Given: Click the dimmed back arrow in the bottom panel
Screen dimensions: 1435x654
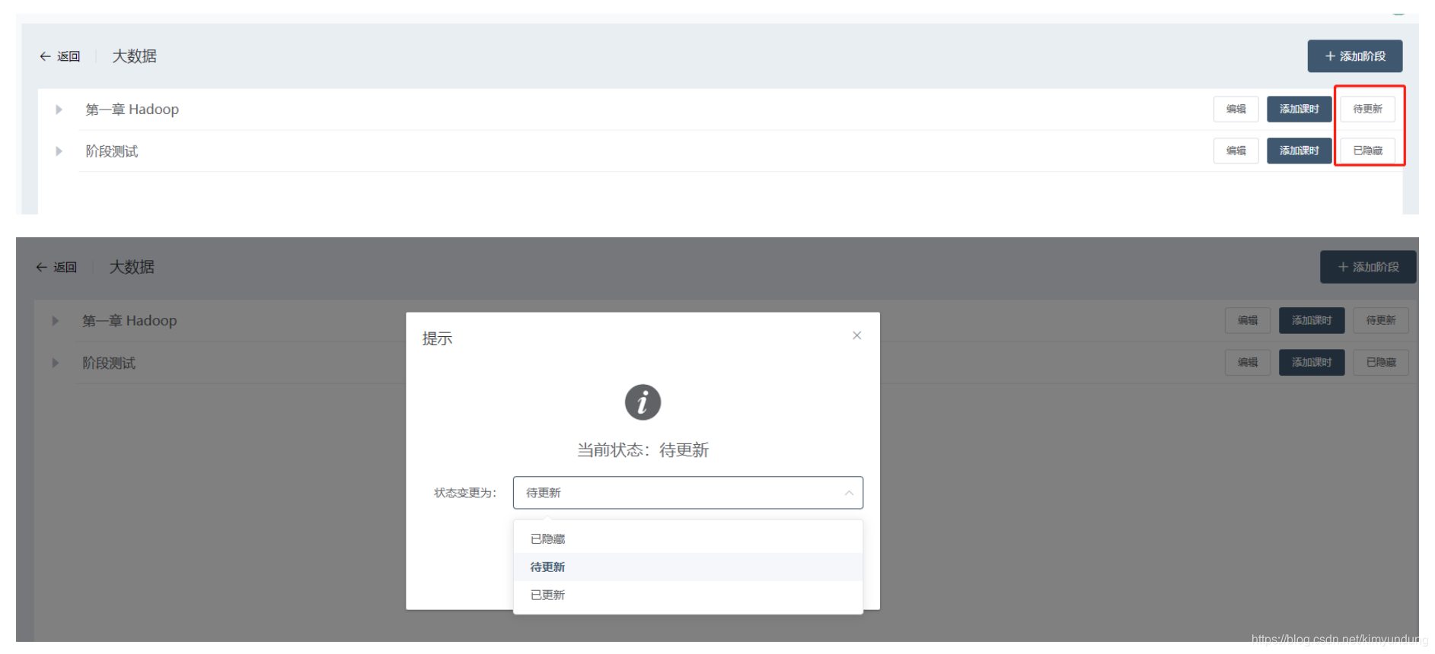Looking at the screenshot, I should [x=42, y=267].
